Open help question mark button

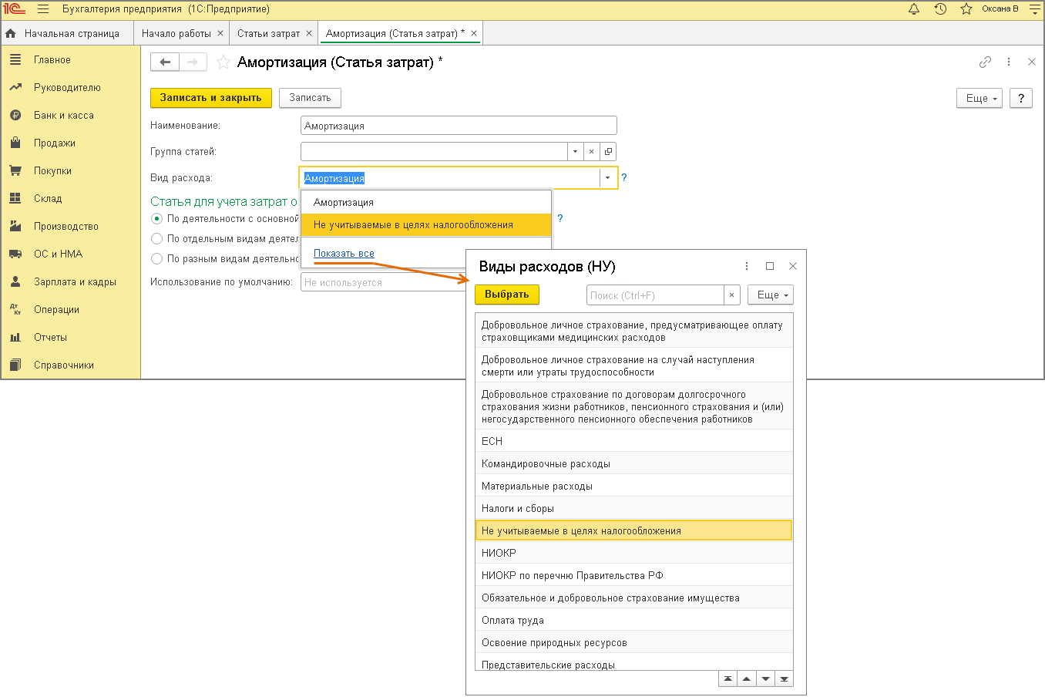point(1021,98)
